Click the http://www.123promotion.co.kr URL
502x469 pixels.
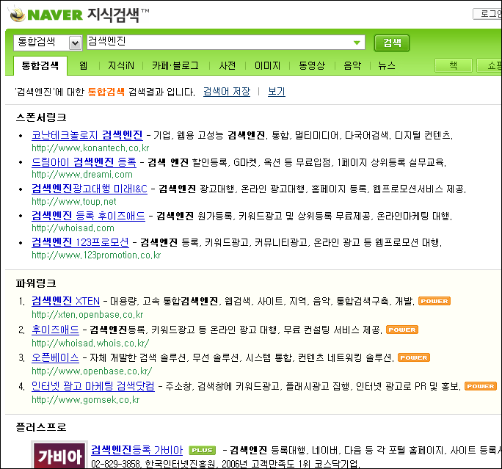tap(96, 255)
